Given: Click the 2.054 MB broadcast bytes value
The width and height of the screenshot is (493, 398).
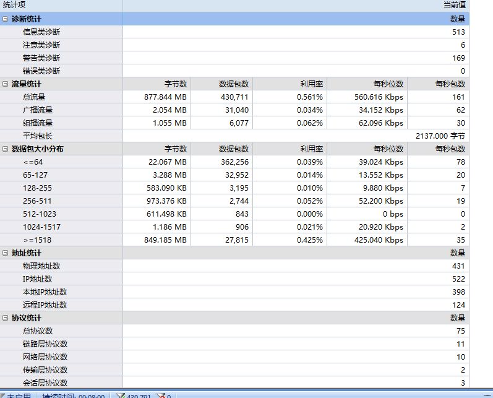Looking at the screenshot, I should point(169,110).
